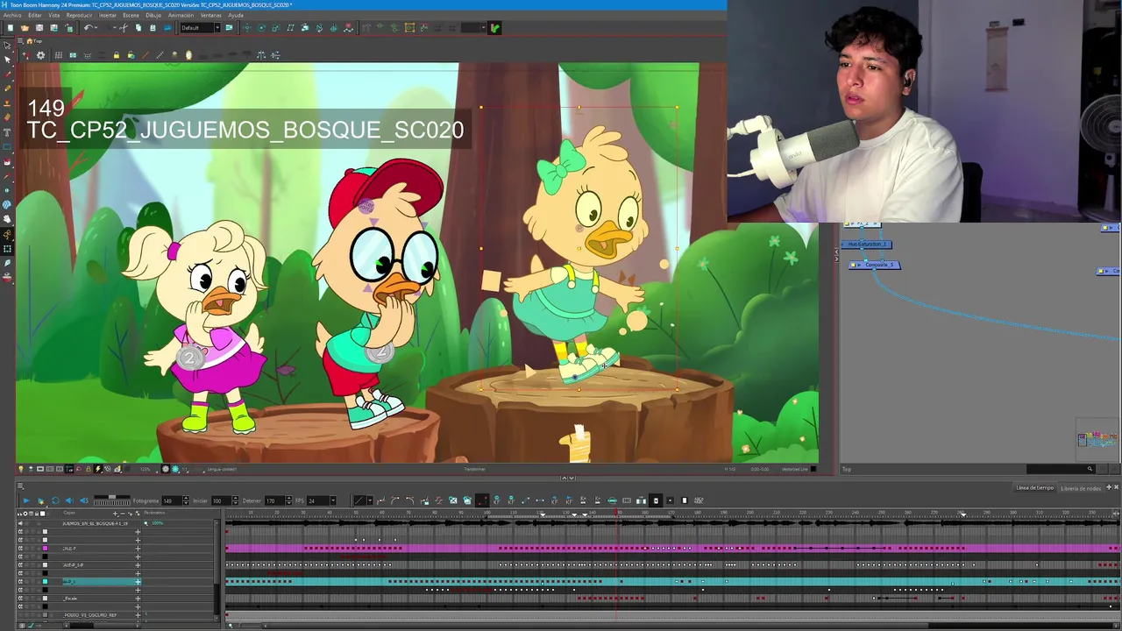
Task: Open the camera view settings gear icon
Action: [x=40, y=55]
